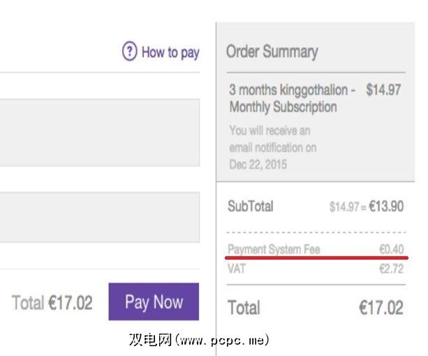Open the How to pay link
Viewport: 428px width, 356px height.
point(170,52)
